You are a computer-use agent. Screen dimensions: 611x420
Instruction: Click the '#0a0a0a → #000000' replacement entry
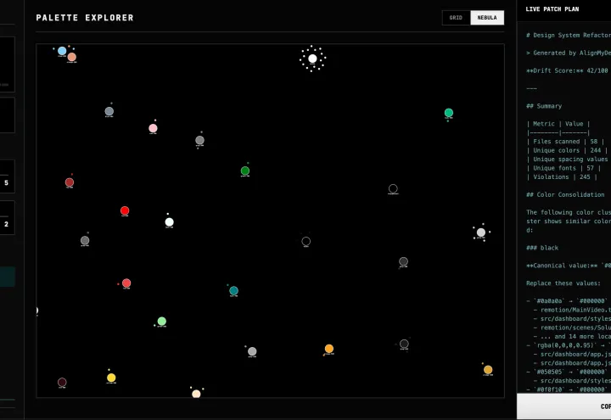[568, 300]
